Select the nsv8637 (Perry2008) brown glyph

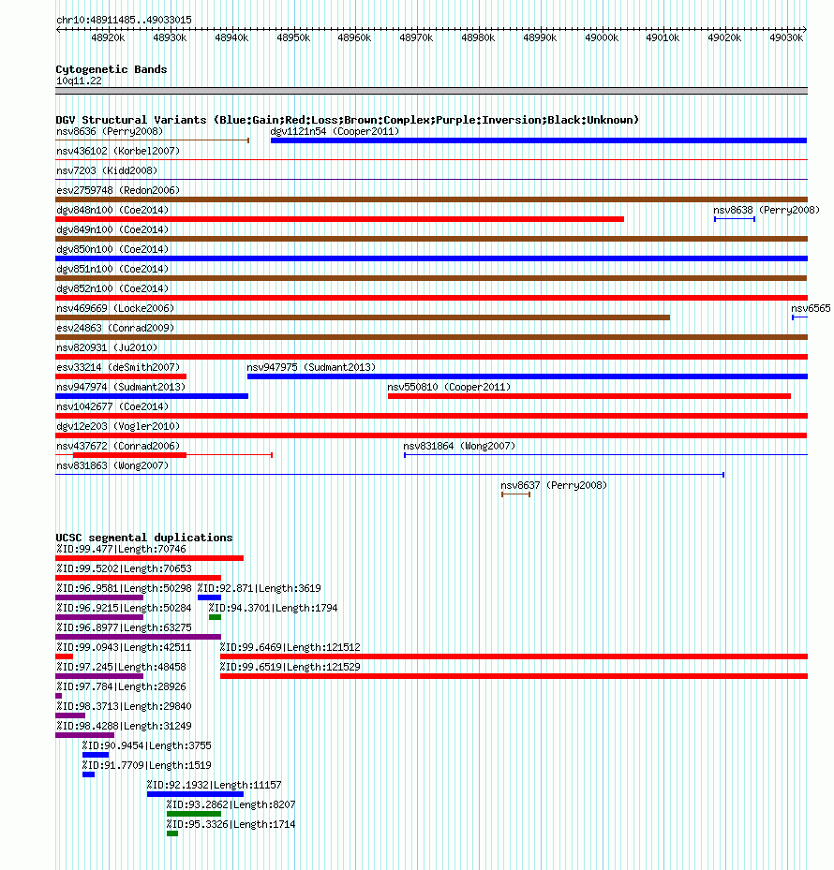click(515, 494)
